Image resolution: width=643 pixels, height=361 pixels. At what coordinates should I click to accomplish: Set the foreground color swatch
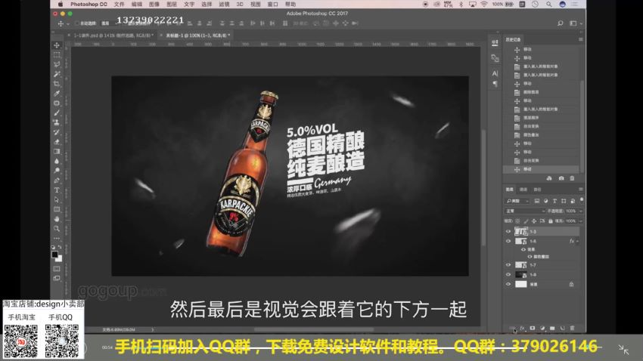[55, 255]
